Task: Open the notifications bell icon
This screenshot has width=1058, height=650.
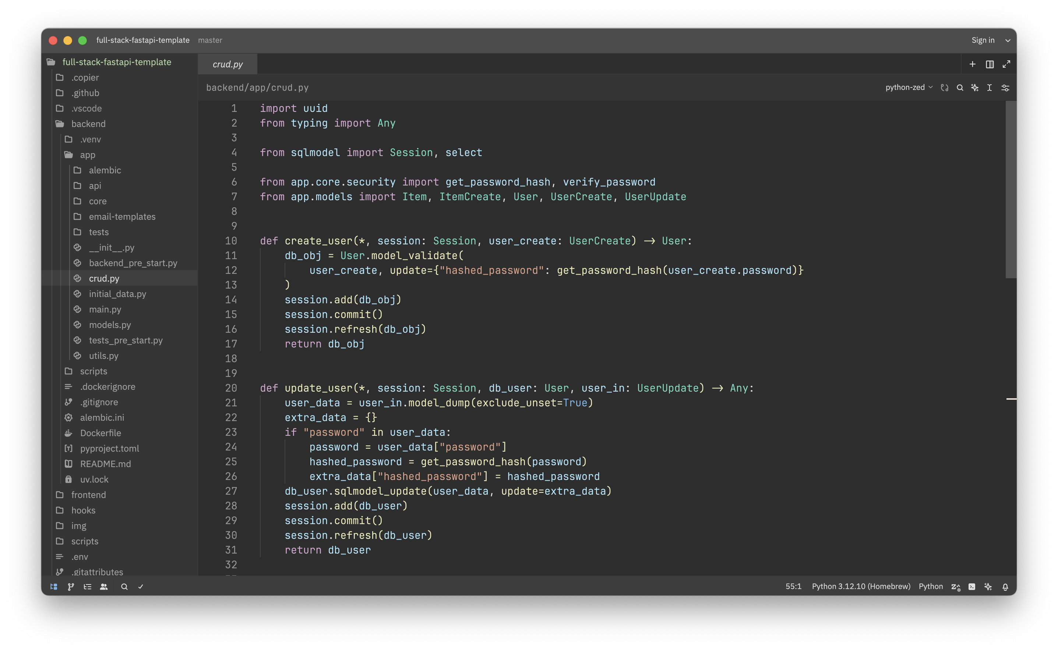Action: coord(1005,586)
